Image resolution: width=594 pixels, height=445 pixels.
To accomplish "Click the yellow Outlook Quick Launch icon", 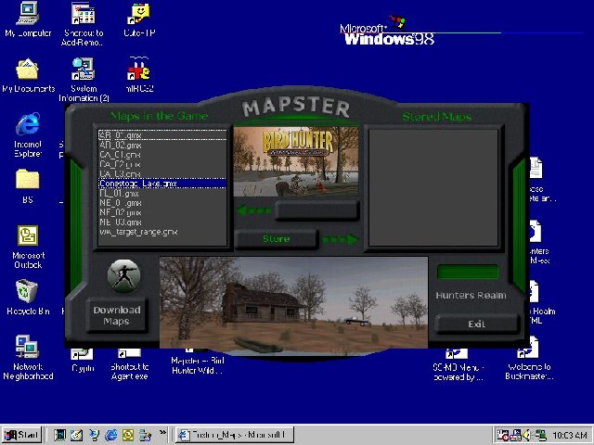I will [x=128, y=435].
